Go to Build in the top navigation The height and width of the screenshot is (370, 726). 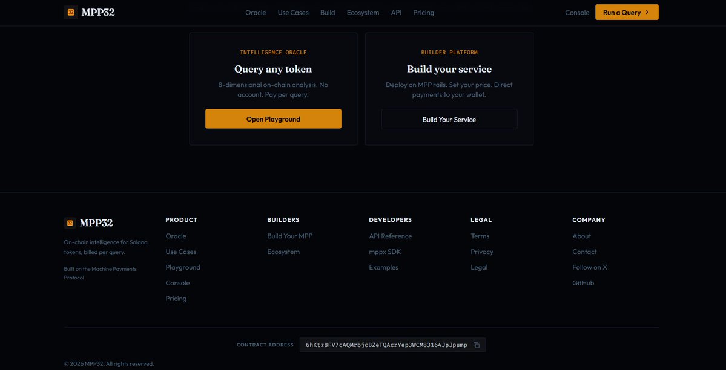coord(328,13)
